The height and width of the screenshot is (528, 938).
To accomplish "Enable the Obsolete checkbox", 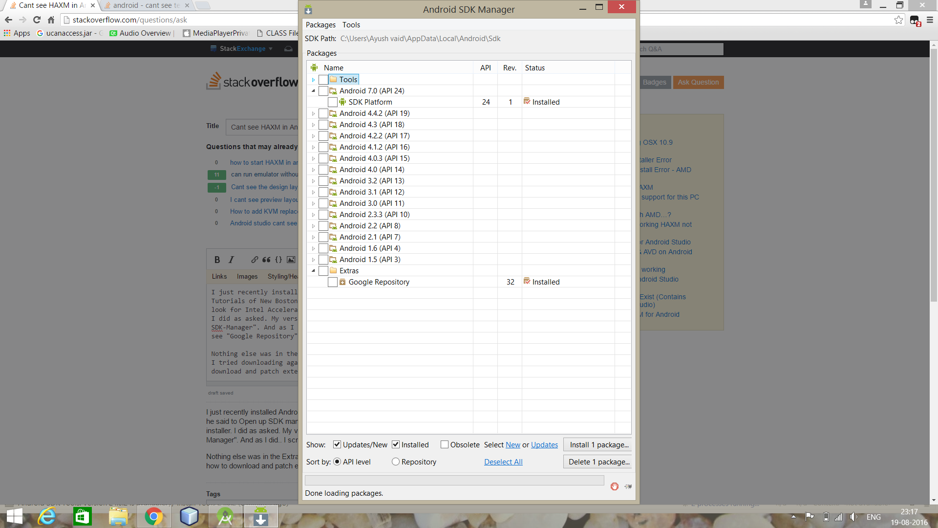I will click(x=444, y=444).
